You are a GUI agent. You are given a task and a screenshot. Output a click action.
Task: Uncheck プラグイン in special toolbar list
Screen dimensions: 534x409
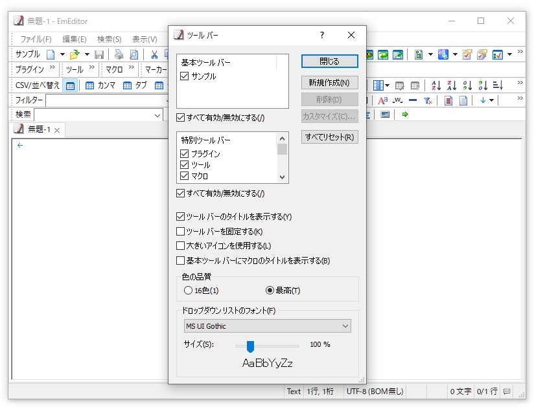coord(184,153)
